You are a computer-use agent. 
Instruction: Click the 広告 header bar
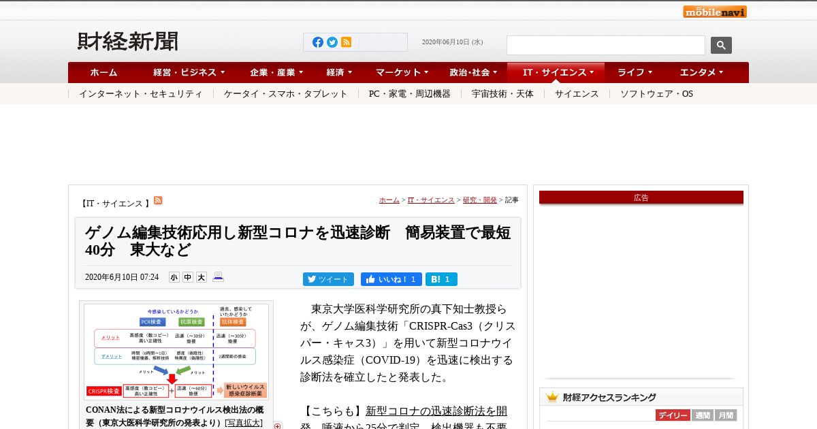(641, 197)
